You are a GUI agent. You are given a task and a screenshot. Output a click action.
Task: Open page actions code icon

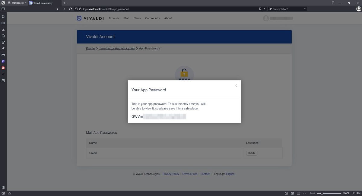coord(304,193)
